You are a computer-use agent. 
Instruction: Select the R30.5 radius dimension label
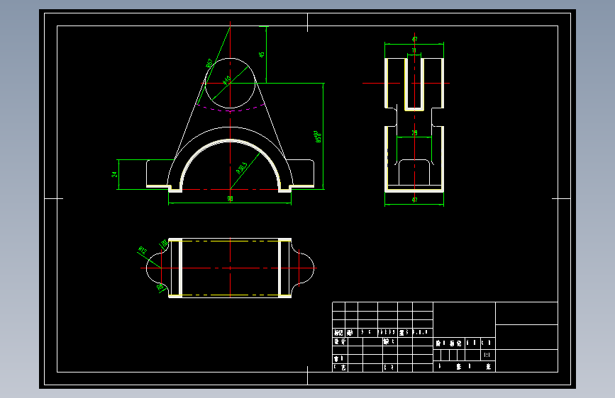[242, 168]
